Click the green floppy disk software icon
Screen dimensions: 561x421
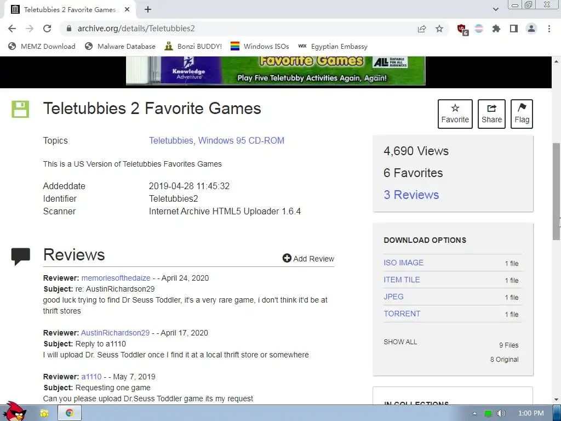20,109
